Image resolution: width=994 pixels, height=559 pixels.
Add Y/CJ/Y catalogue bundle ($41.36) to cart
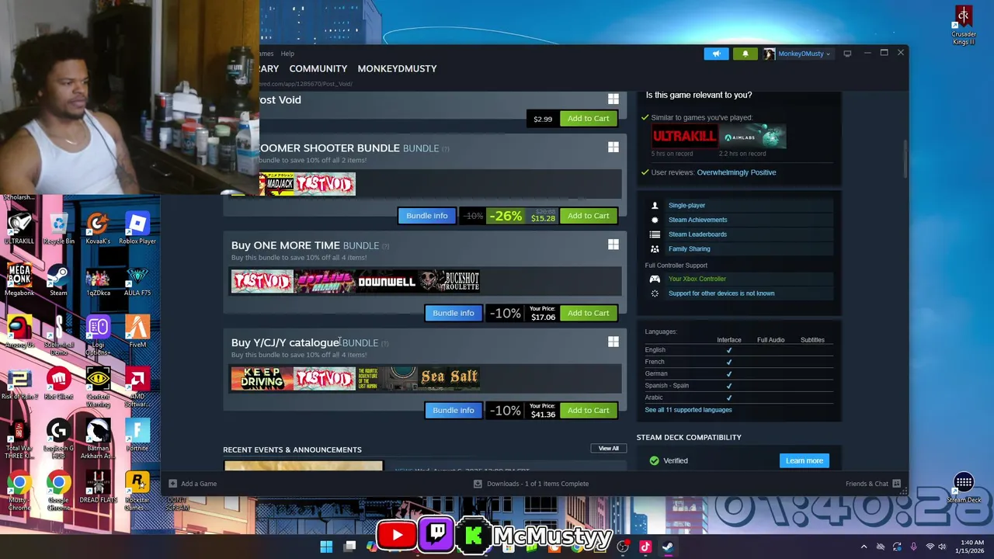[x=588, y=410]
